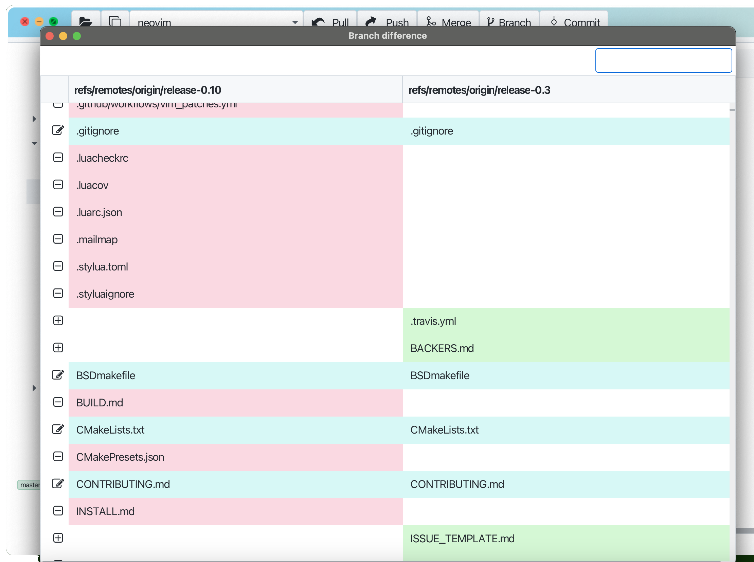Expand the top collapsed sidebar tree arrow
754x562 pixels.
(x=34, y=119)
